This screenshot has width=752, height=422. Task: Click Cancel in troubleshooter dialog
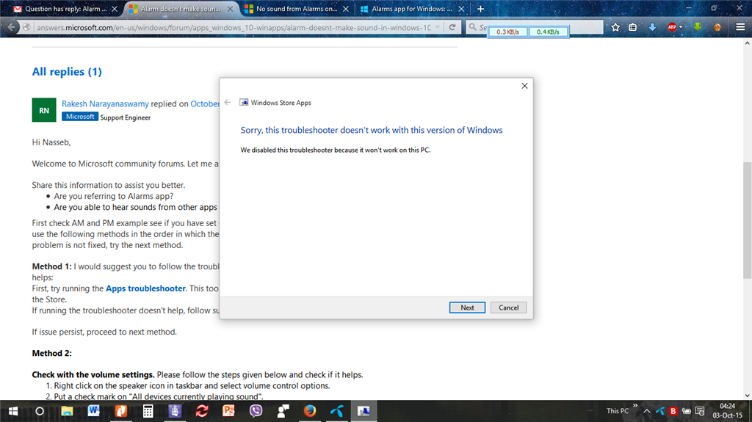tap(508, 308)
